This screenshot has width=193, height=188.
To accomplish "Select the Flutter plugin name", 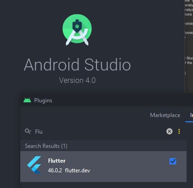I will click(57, 161).
